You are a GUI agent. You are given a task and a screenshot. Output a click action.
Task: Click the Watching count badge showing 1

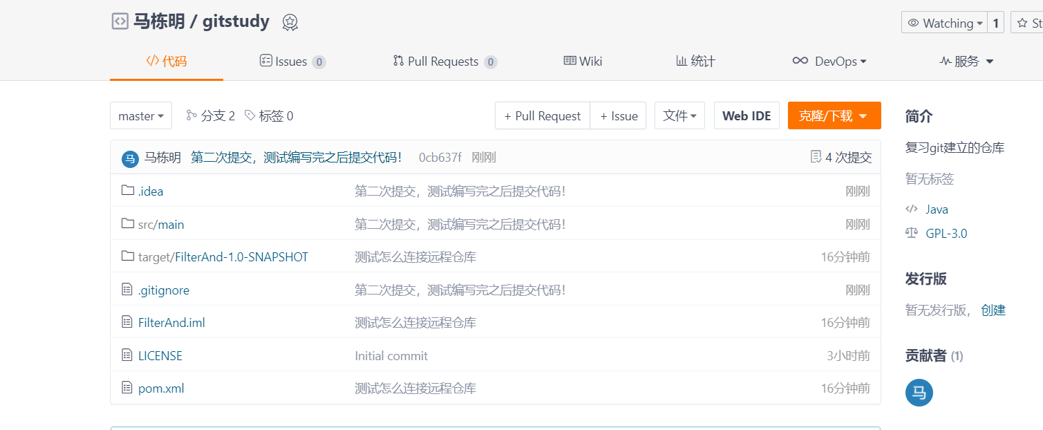coord(996,22)
